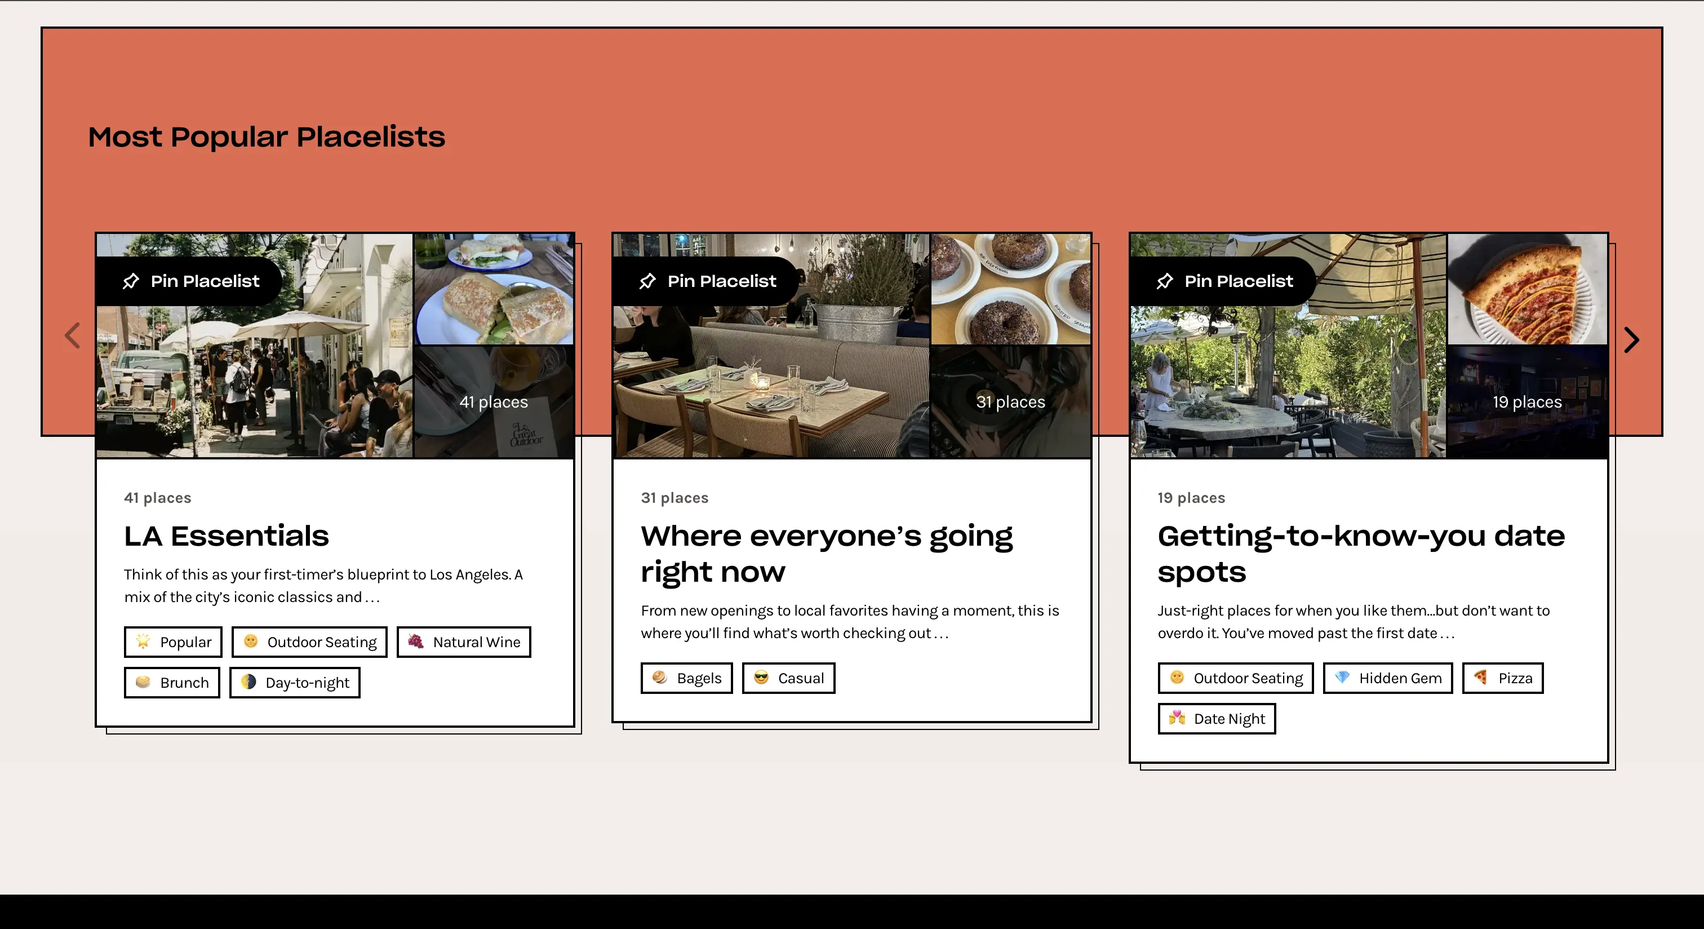The width and height of the screenshot is (1704, 929).
Task: Pin the Where everyone's going placelist
Action: [707, 281]
